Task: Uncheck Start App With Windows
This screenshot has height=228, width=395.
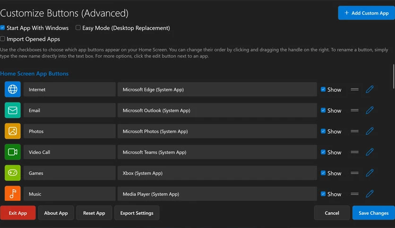Action: click(x=2, y=28)
